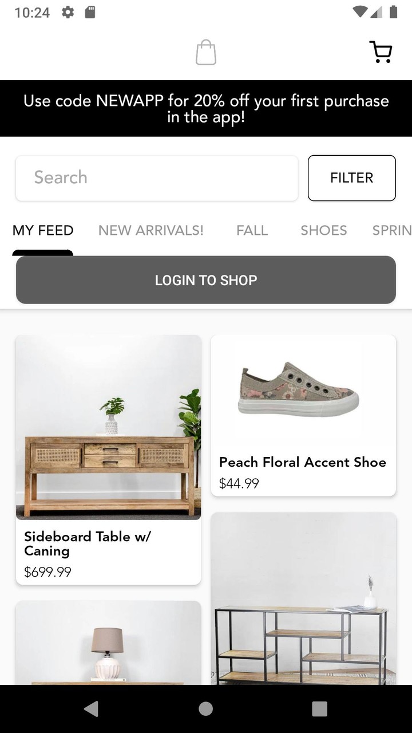This screenshot has height=733, width=412.
Task: Tap the NEWAPP 20% off promo banner
Action: 206,108
